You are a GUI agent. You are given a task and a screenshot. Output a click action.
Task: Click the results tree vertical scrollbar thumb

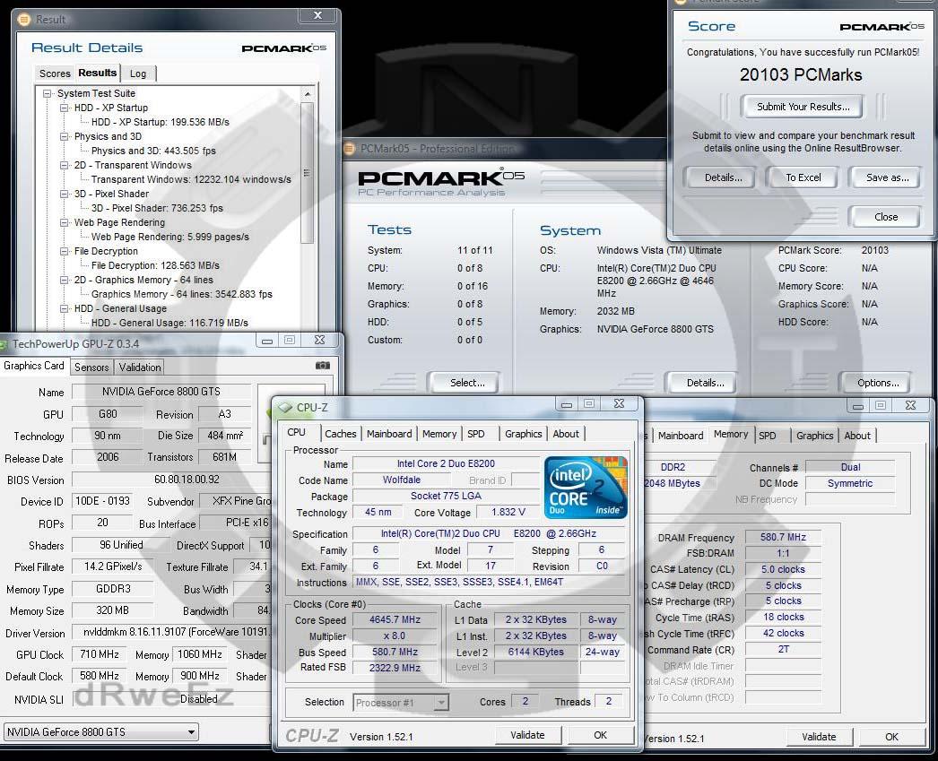[307, 172]
